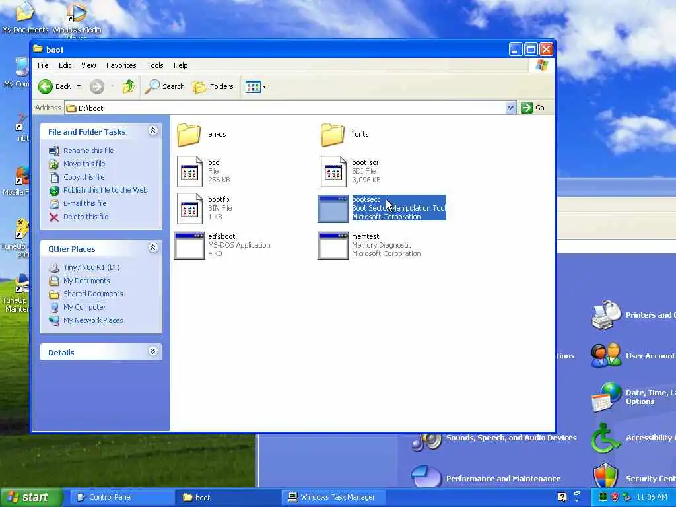This screenshot has width=676, height=507.
Task: Click the help question mark tray icon
Action: pyautogui.click(x=562, y=498)
